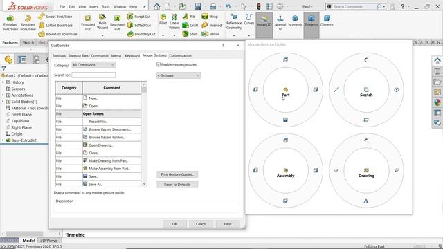Open Reference Geometry tool
Viewport: 443px width, 249px height.
tap(234, 21)
